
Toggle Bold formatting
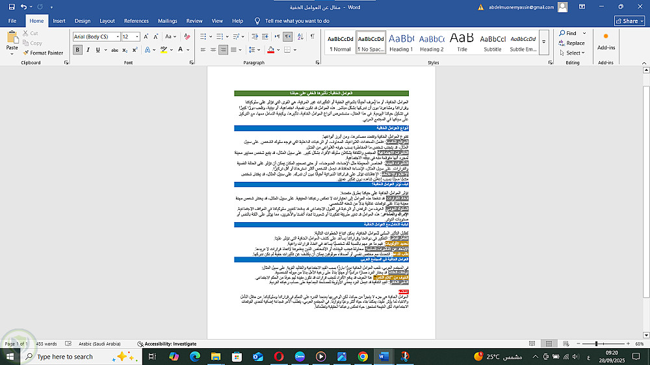tap(77, 50)
